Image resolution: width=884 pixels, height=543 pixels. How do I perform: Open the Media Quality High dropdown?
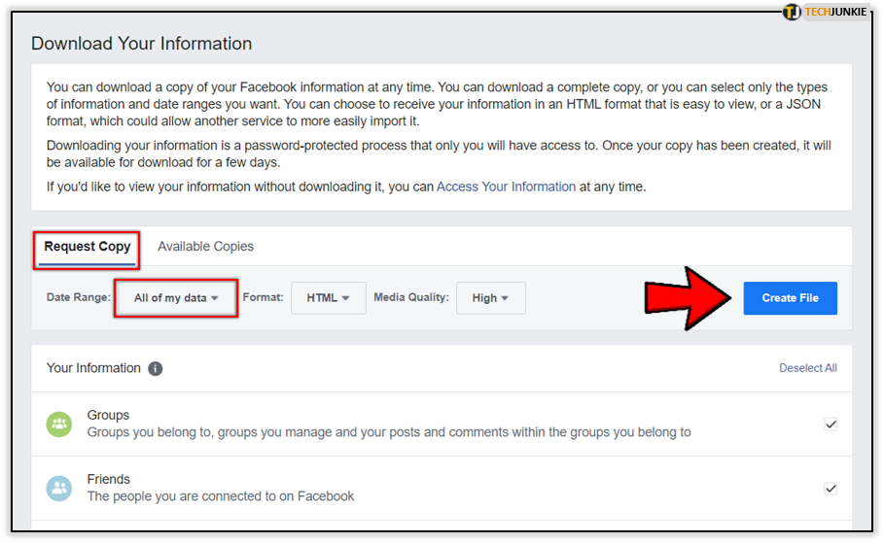click(x=491, y=298)
